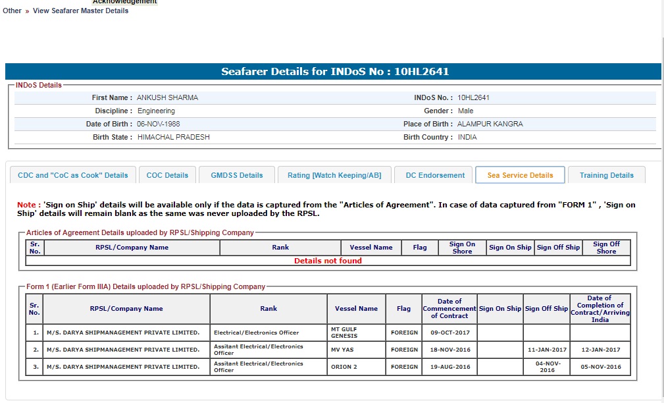Image resolution: width=664 pixels, height=403 pixels.
Task: Click the Rank column header in Form 1 table
Action: 268,308
